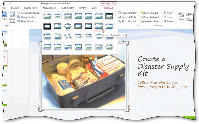This screenshot has height=124, width=199.
Task: Apply the Simple Frame White picture style
Action: [47, 16]
